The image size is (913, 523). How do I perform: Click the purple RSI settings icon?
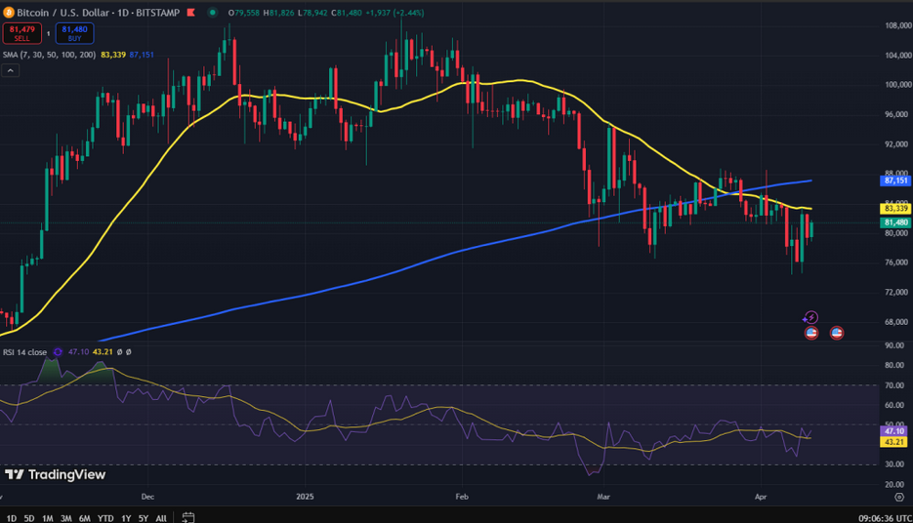58,352
